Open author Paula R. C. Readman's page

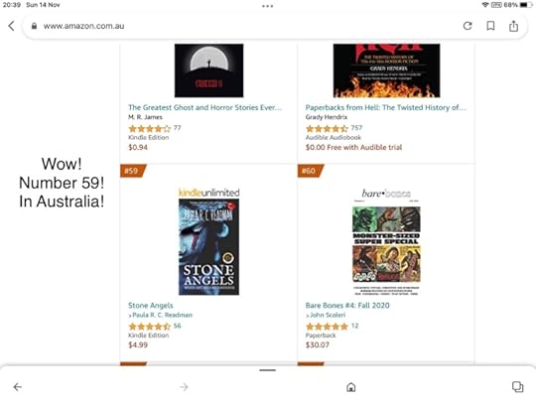(x=162, y=315)
